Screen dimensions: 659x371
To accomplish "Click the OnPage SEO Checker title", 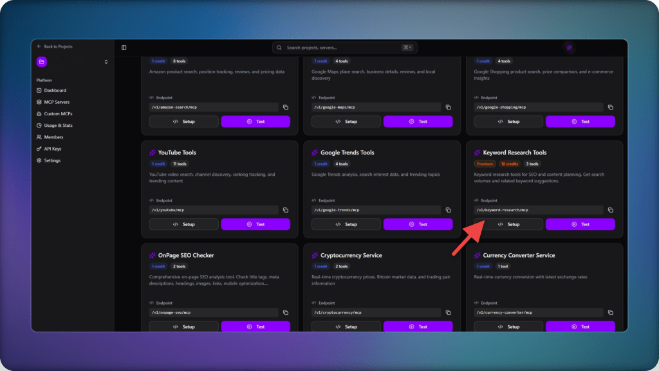I will (x=186, y=255).
